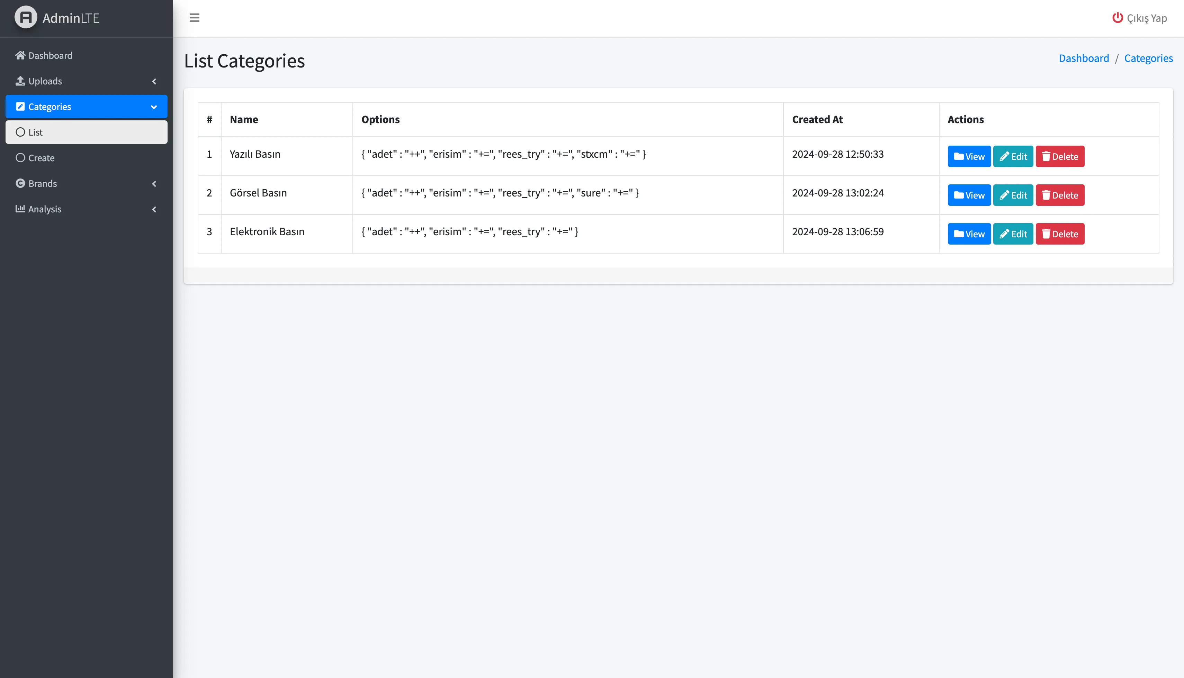This screenshot has height=678, width=1184.
Task: Expand the Uploads menu chevron
Action: pos(154,82)
